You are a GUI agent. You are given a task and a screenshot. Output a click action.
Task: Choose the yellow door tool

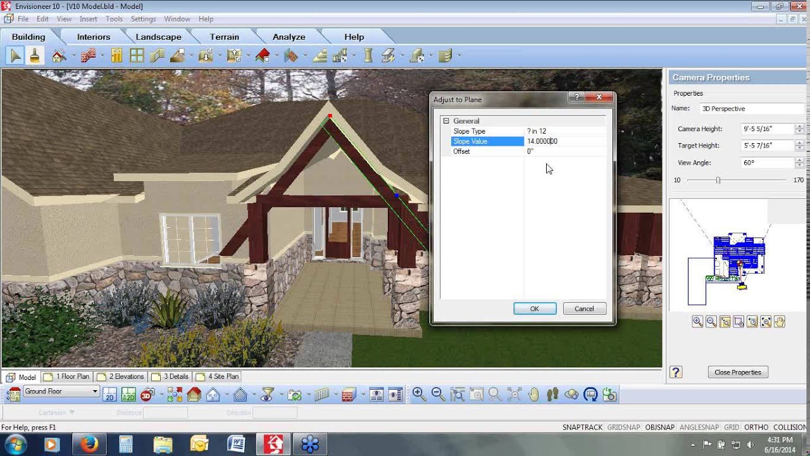[116, 56]
